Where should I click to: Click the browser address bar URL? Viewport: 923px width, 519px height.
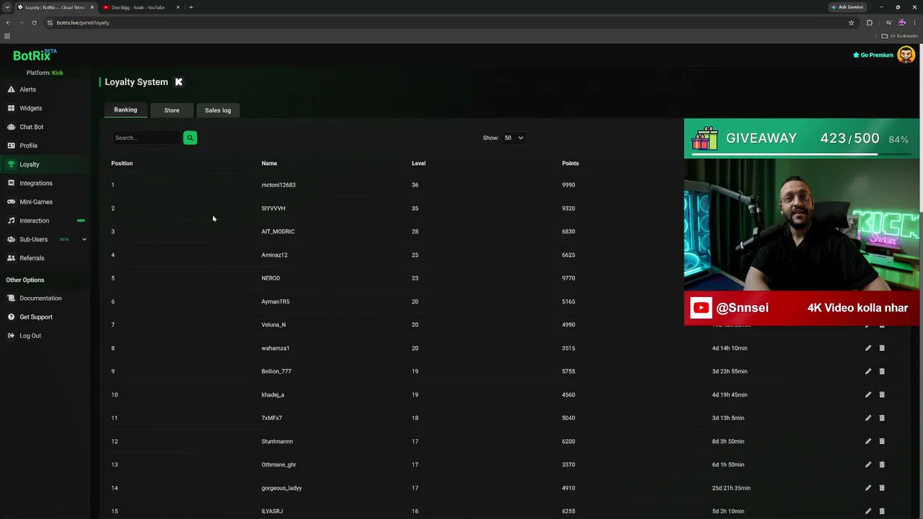point(83,22)
